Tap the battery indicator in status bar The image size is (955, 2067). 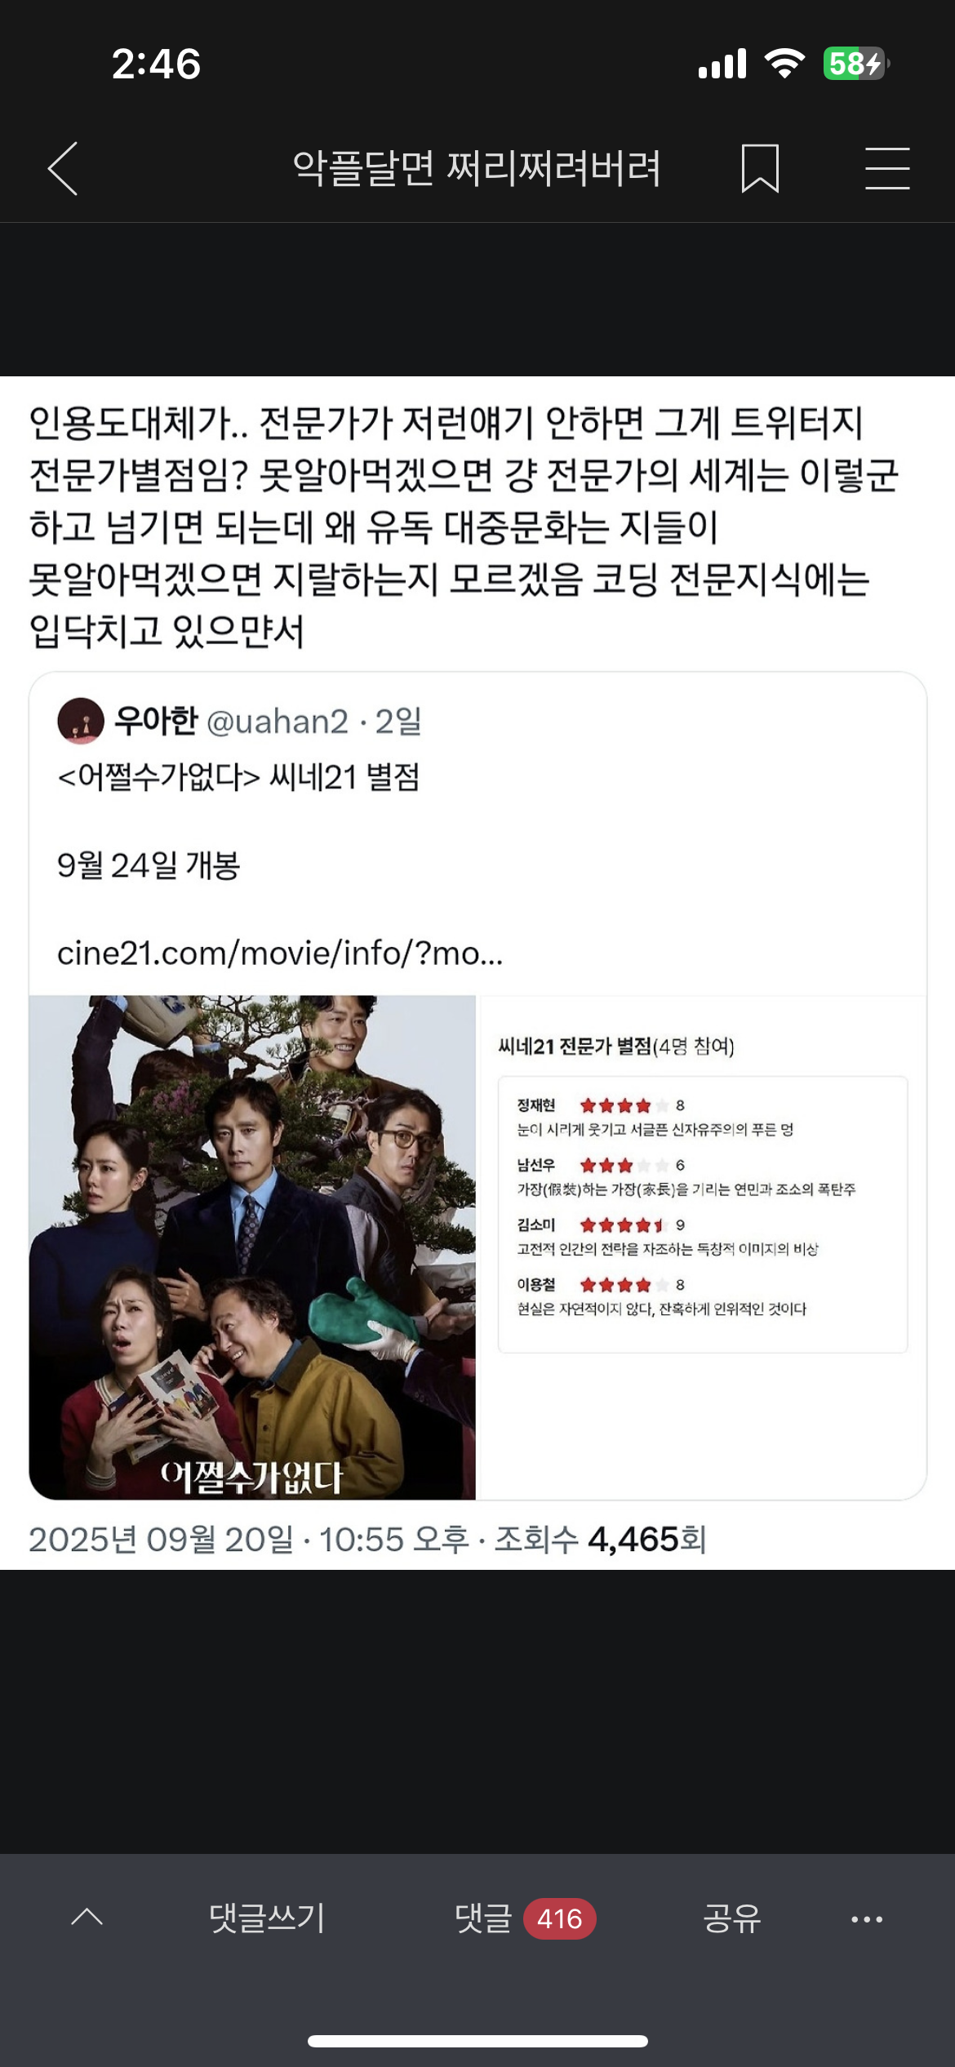pyautogui.click(x=856, y=64)
